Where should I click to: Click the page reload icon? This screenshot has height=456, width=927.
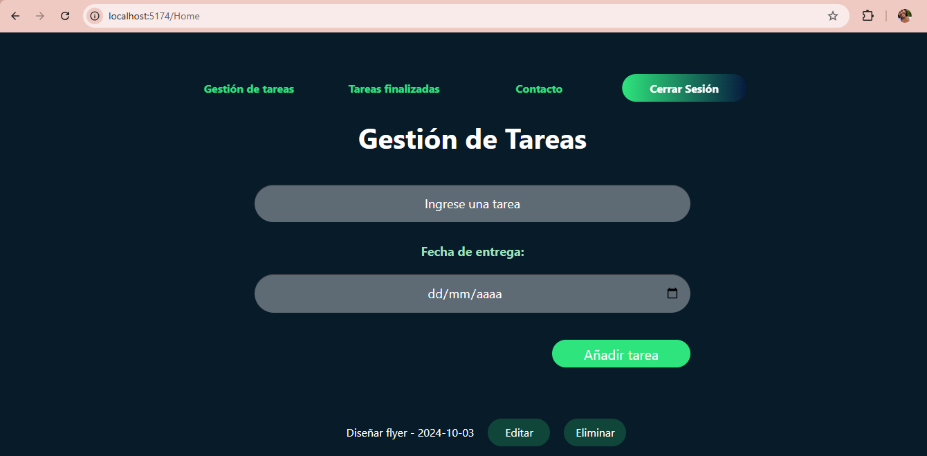65,15
